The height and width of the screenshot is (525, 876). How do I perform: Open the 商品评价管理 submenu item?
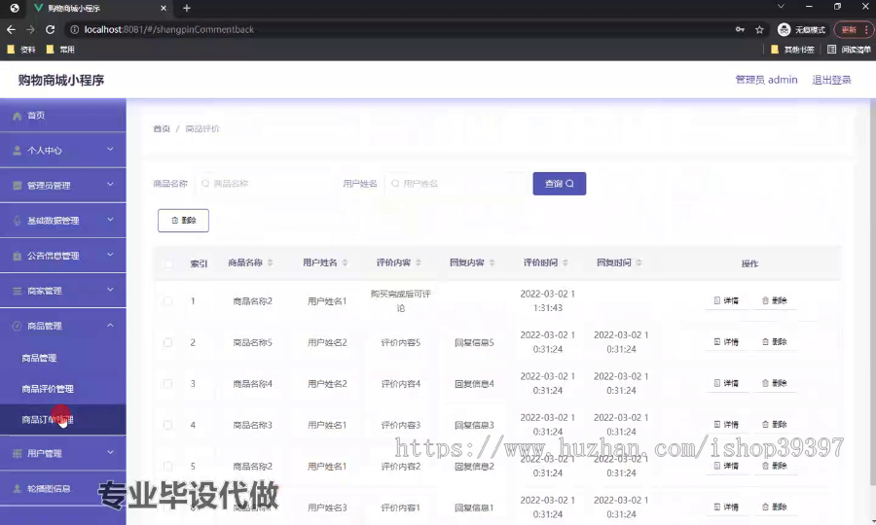(62, 389)
